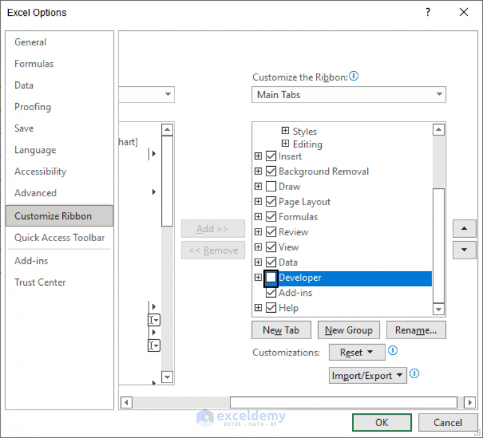
Task: Expand the Developer tab node
Action: point(258,278)
